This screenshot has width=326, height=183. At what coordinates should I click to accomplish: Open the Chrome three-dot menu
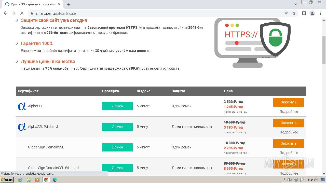tap(320, 13)
